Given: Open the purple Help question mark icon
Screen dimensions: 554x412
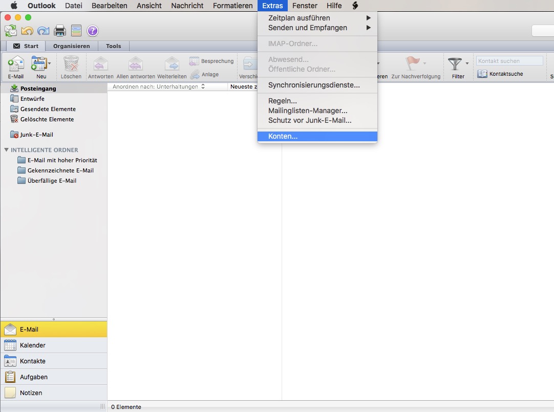Looking at the screenshot, I should [x=92, y=31].
